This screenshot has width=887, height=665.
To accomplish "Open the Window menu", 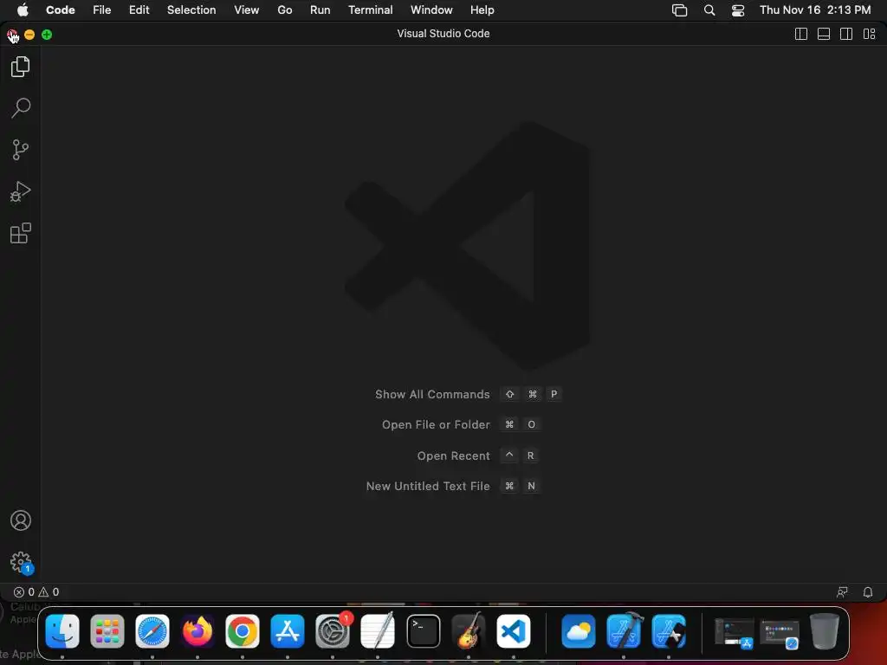I will (x=431, y=10).
